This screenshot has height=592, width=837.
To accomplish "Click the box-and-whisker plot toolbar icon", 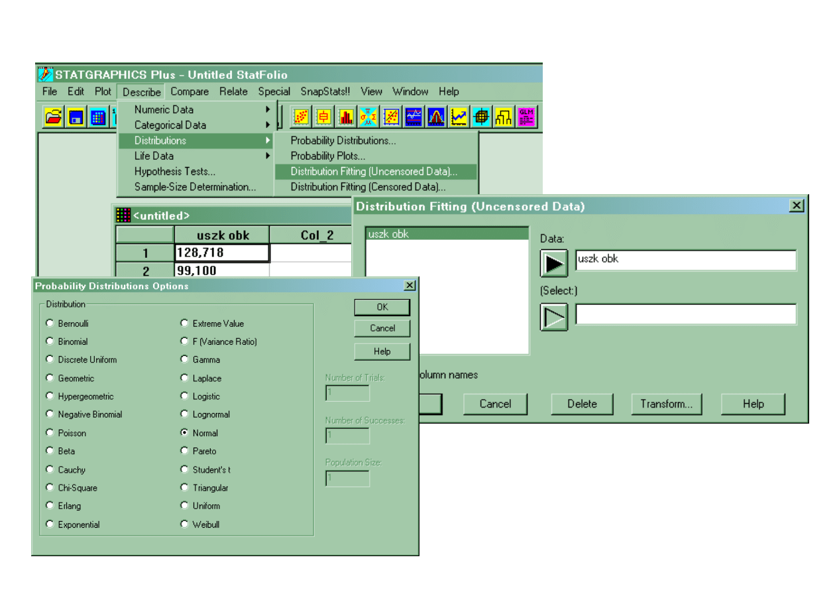I will pos(324,117).
